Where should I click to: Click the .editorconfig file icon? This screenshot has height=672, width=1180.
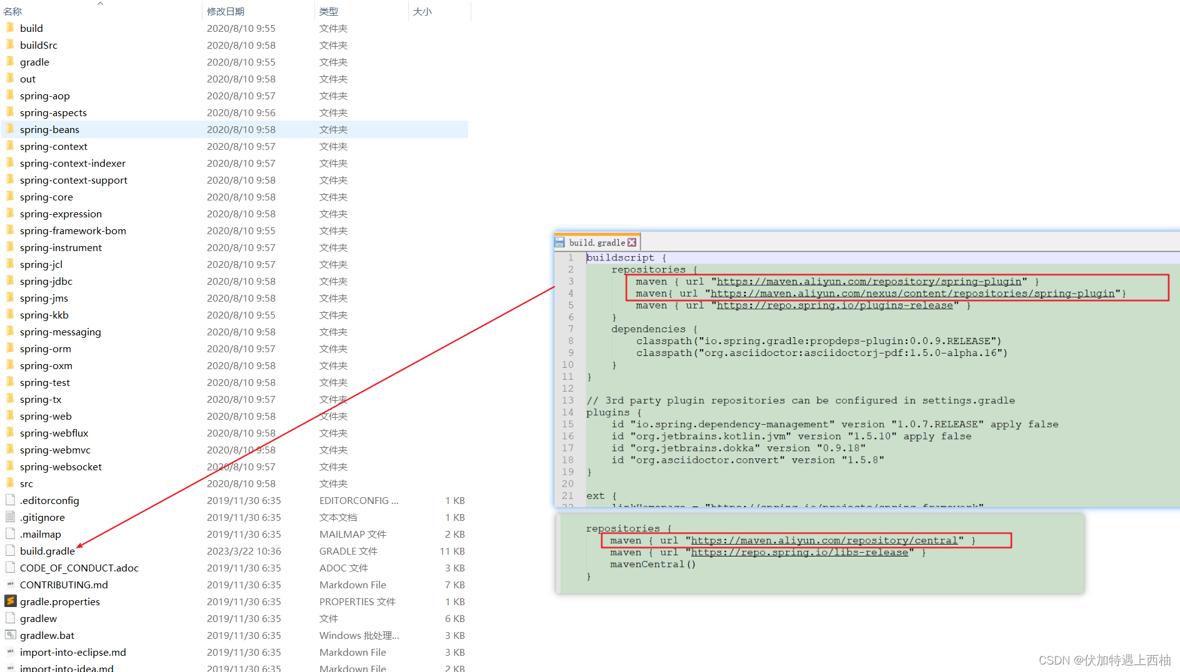[10, 500]
